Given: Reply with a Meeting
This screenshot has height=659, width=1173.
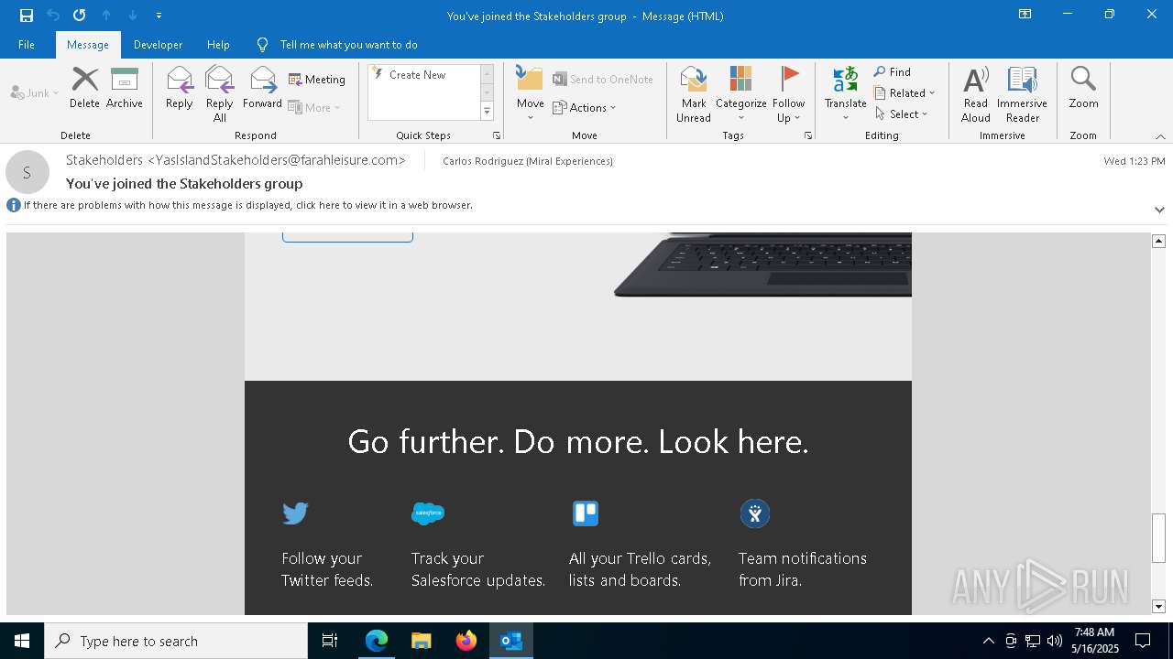Looking at the screenshot, I should (x=317, y=80).
